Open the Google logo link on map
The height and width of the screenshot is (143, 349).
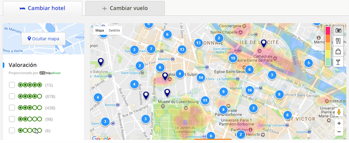[x=101, y=139]
